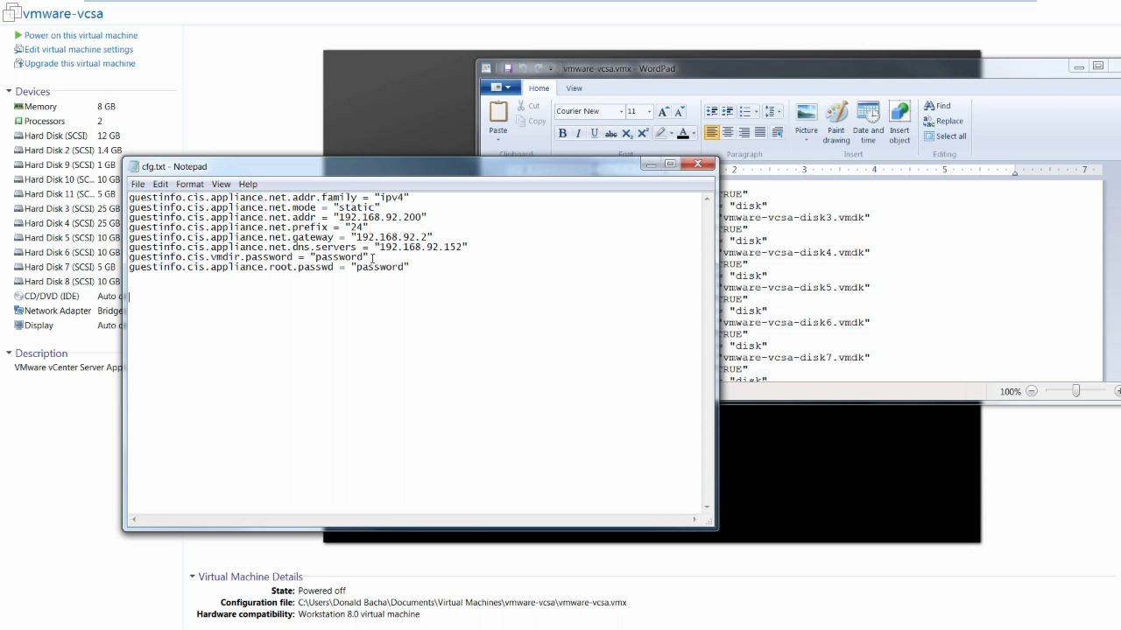
Task: Collapse the Devices section
Action: [9, 91]
